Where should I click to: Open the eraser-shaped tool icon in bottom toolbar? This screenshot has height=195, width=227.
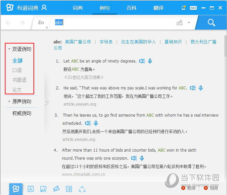point(56,189)
